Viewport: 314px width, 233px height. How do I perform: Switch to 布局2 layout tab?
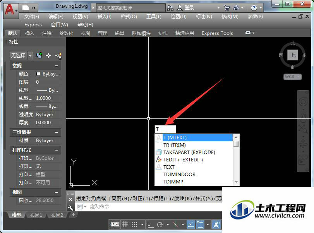click(57, 215)
